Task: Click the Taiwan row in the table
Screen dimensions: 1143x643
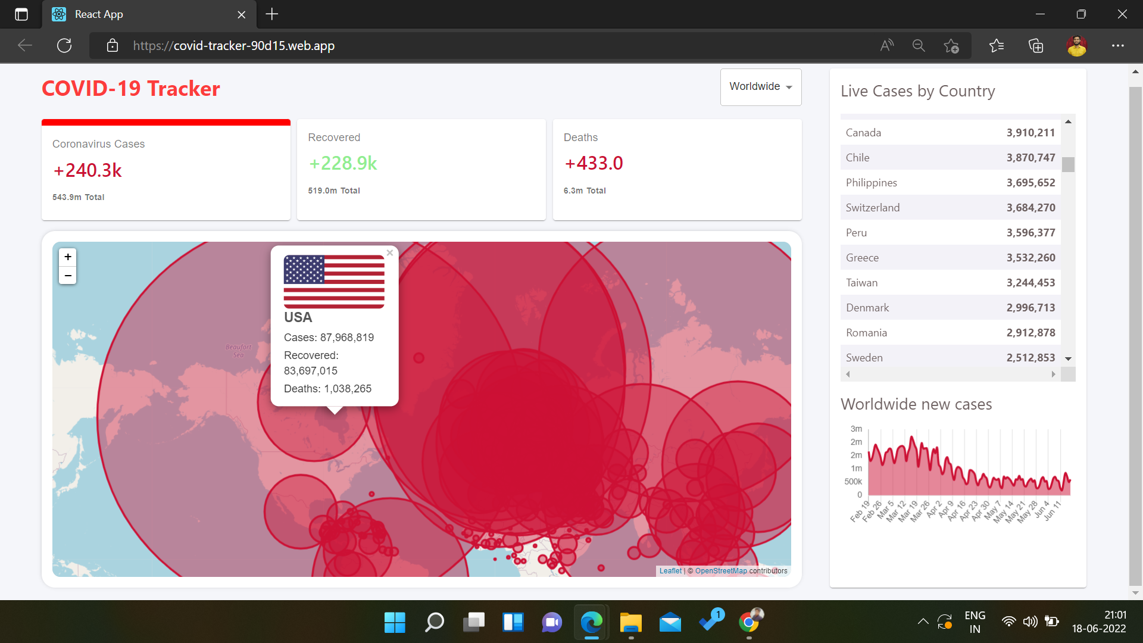Action: [x=951, y=283]
